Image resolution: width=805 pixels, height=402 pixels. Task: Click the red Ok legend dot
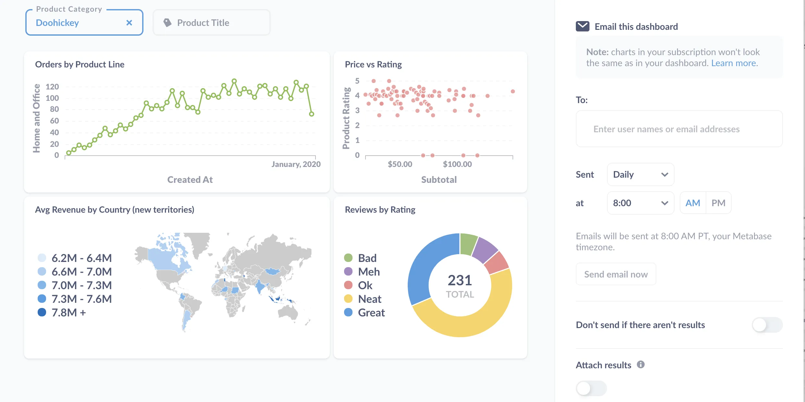tap(348, 285)
